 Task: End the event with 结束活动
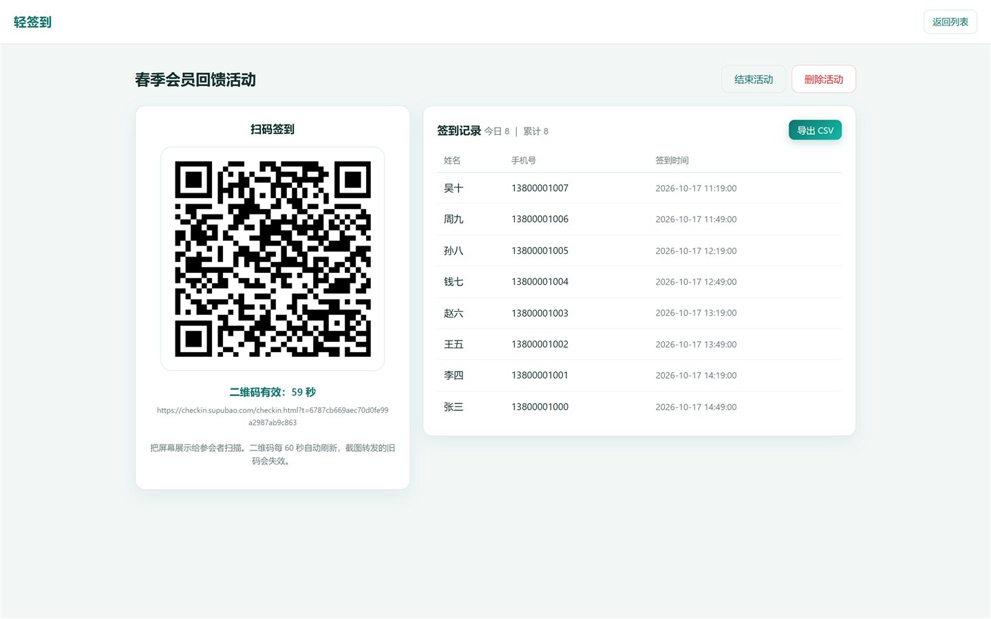pos(753,79)
